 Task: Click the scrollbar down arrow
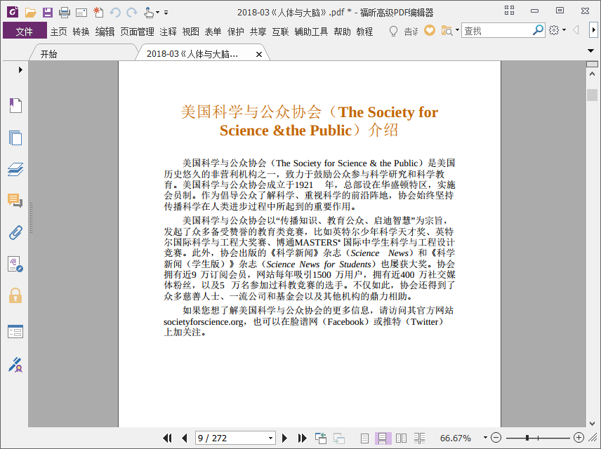click(x=592, y=423)
